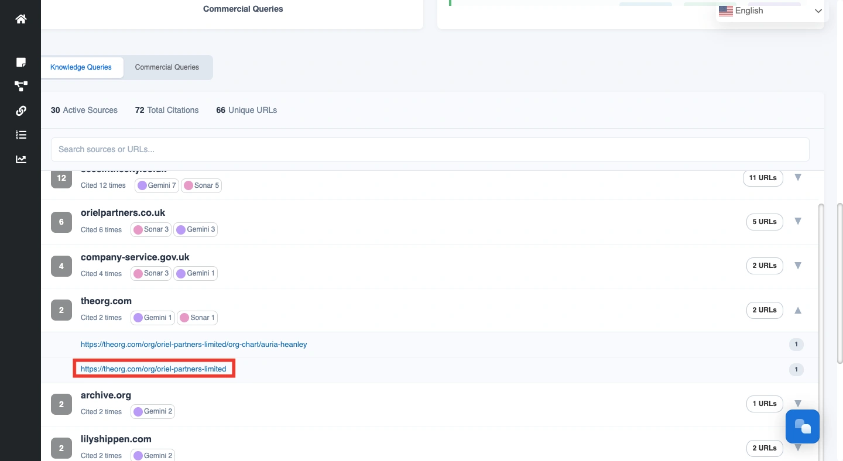The width and height of the screenshot is (843, 461).
Task: Collapse the theorg.com source row
Action: pos(797,310)
